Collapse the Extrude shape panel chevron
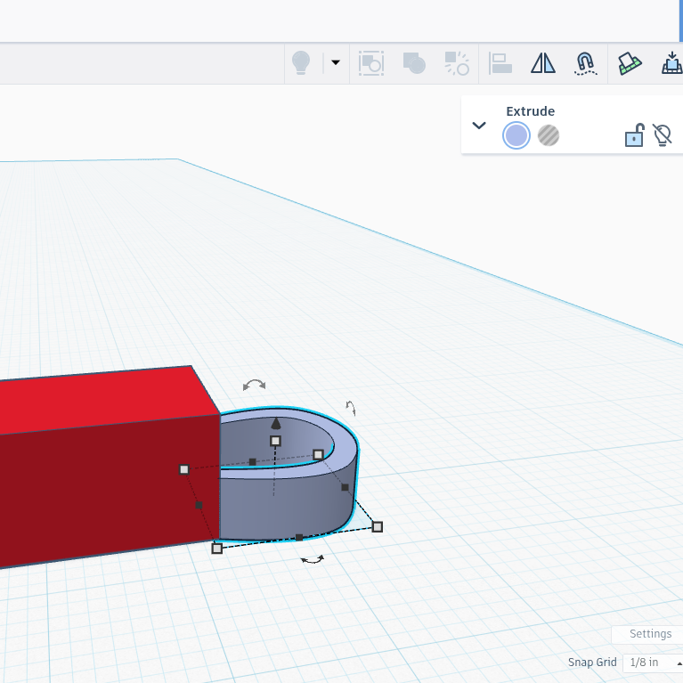683x683 pixels. [479, 126]
